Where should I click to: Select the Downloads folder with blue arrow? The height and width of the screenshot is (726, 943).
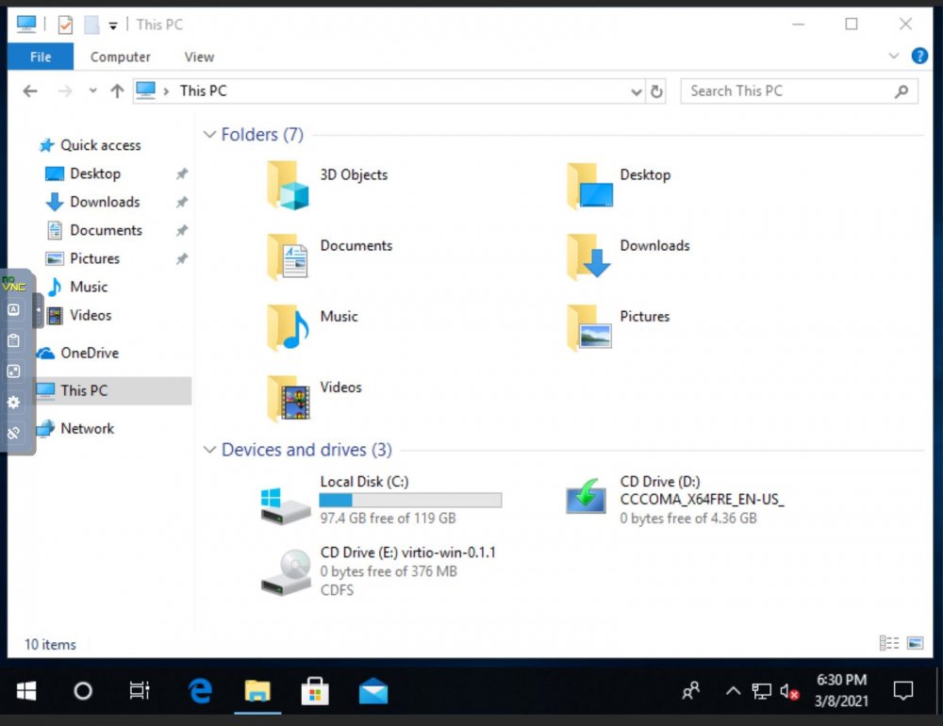[628, 256]
